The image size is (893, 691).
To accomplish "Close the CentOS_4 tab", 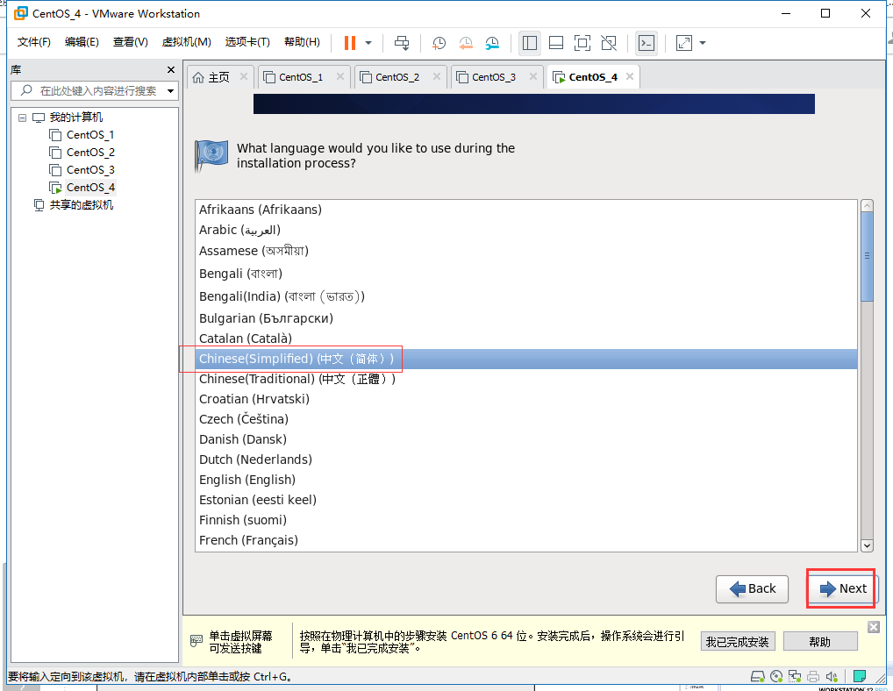I will 629,76.
